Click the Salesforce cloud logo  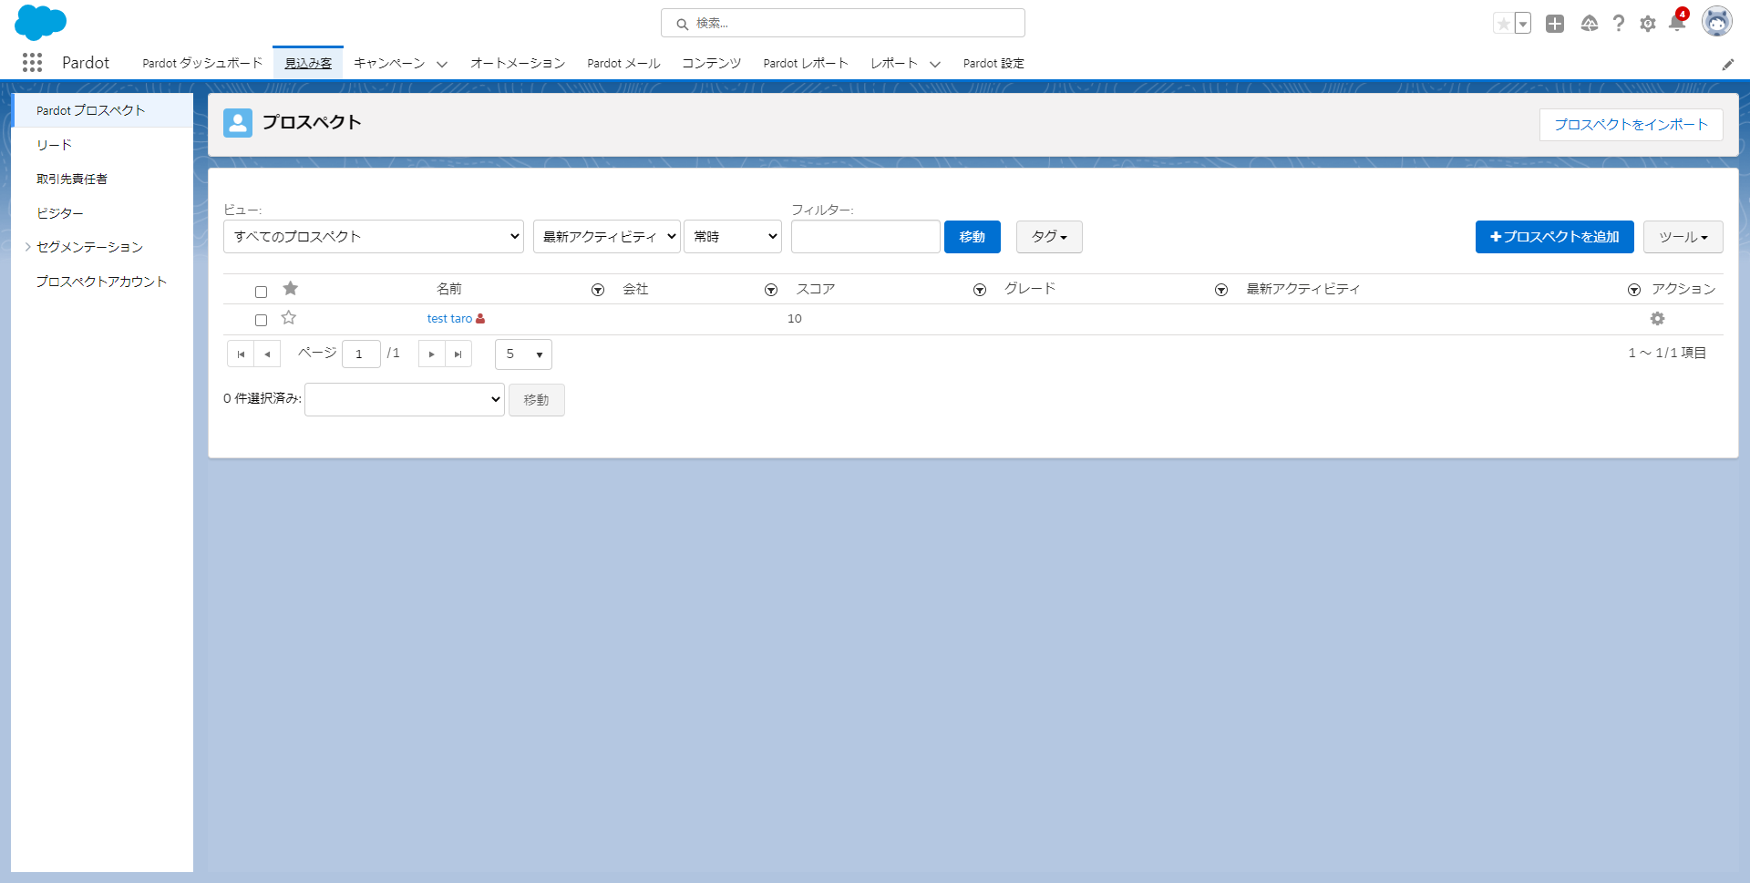coord(40,23)
